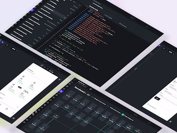Click the BETA badge next to Storyboard

pyautogui.click(x=88, y=95)
